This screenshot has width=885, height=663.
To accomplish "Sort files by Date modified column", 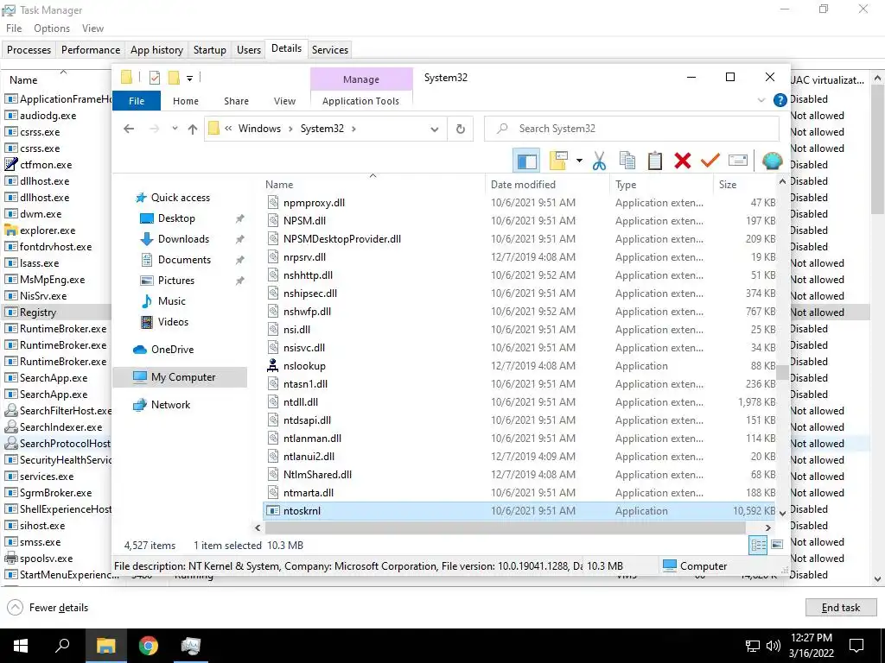I will (x=547, y=185).
